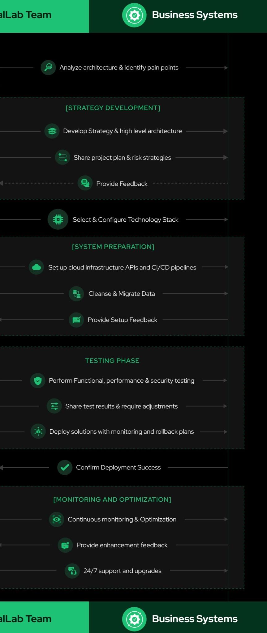Viewport: 267px width, 633px height.
Task: Click the System Preparation section heading
Action: coord(113,247)
